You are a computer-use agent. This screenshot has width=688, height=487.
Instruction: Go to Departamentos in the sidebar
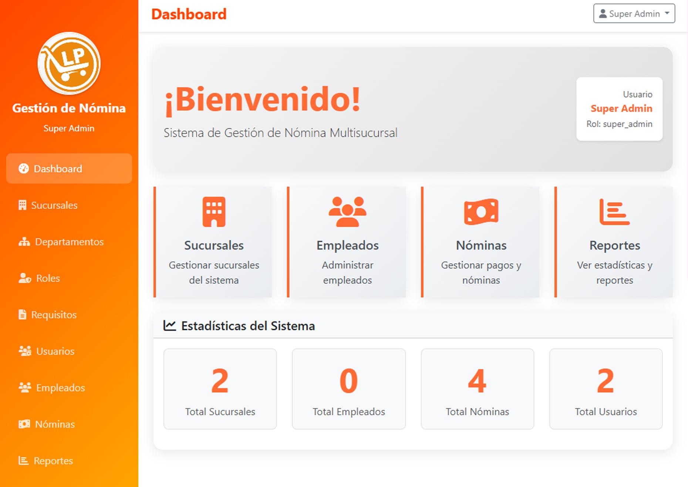[x=69, y=242]
